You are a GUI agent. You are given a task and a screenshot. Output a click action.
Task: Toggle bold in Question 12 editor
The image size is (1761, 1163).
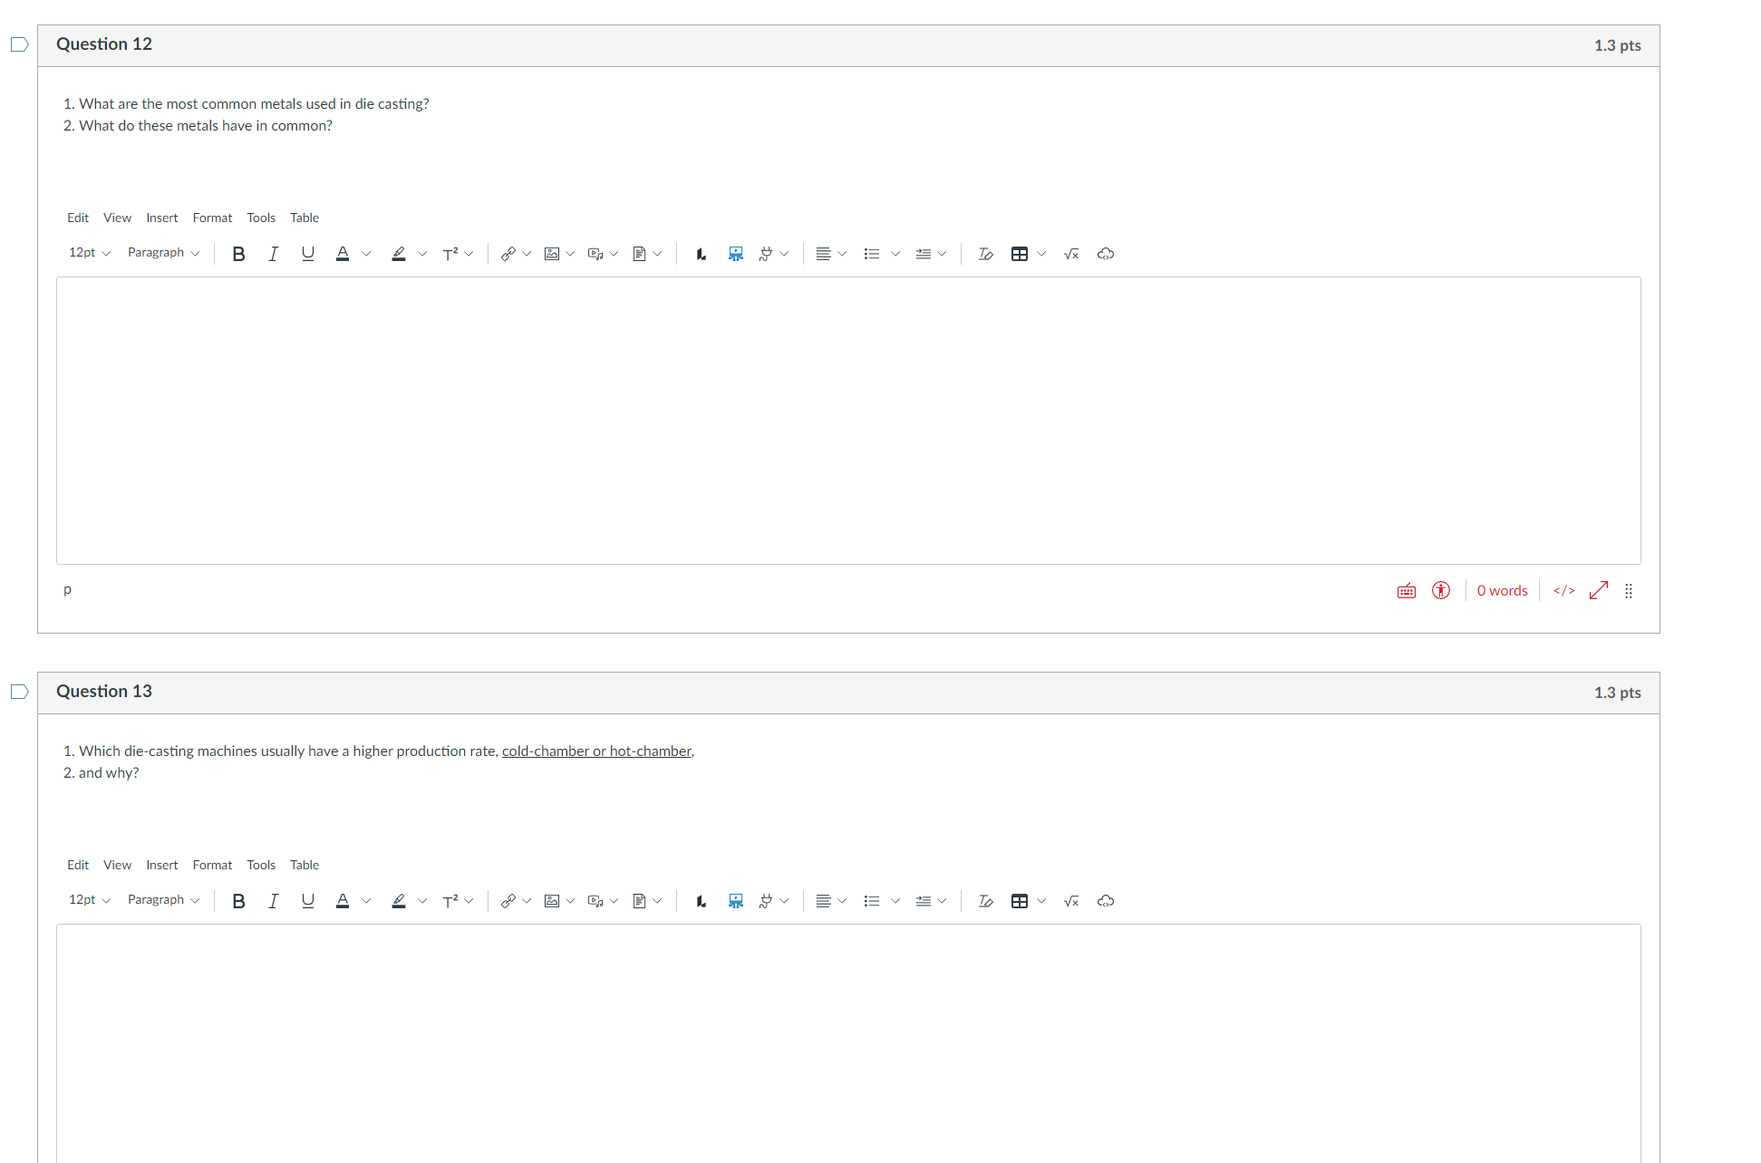(x=238, y=254)
